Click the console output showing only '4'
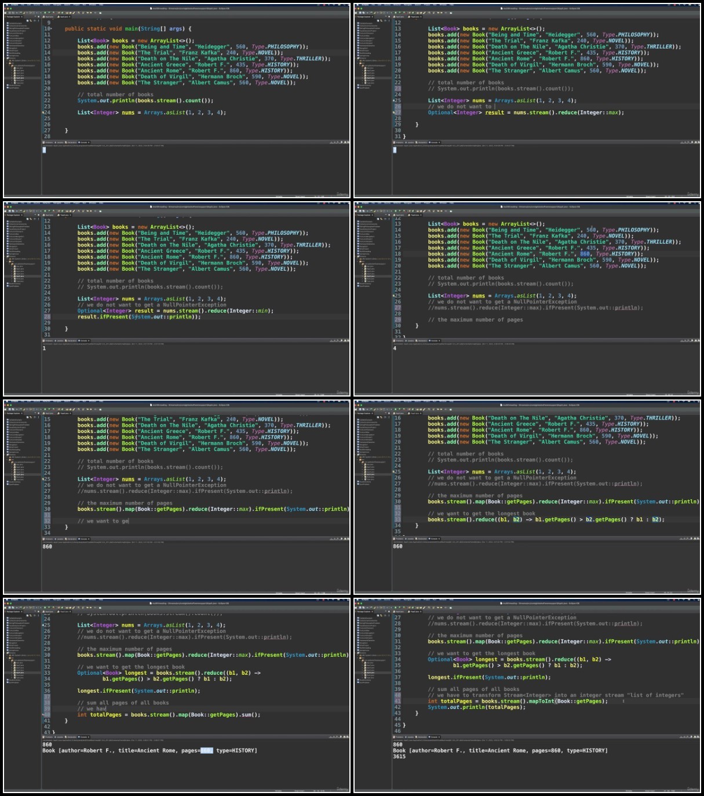This screenshot has width=704, height=796. (x=395, y=348)
